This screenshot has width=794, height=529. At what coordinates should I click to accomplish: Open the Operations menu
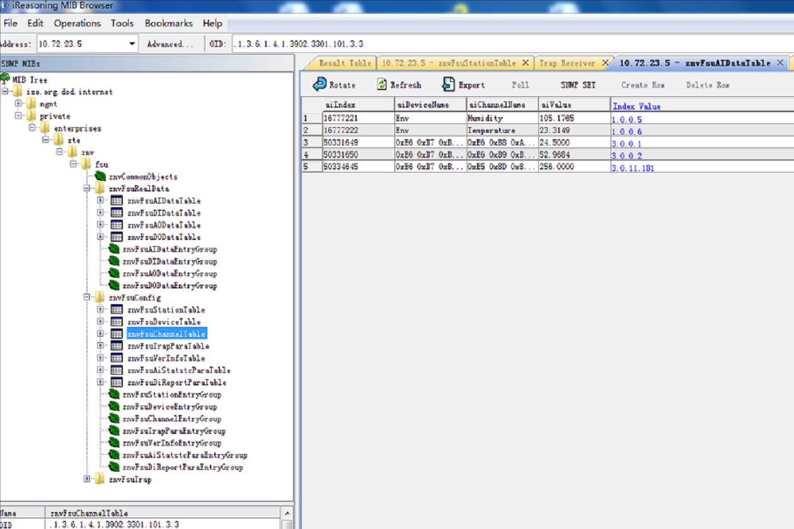pyautogui.click(x=77, y=23)
